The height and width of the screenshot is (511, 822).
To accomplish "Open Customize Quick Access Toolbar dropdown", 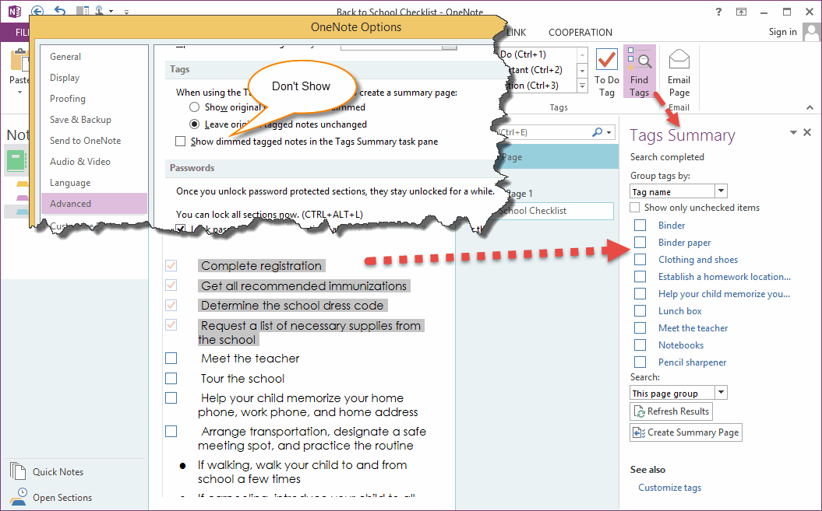I will [126, 12].
